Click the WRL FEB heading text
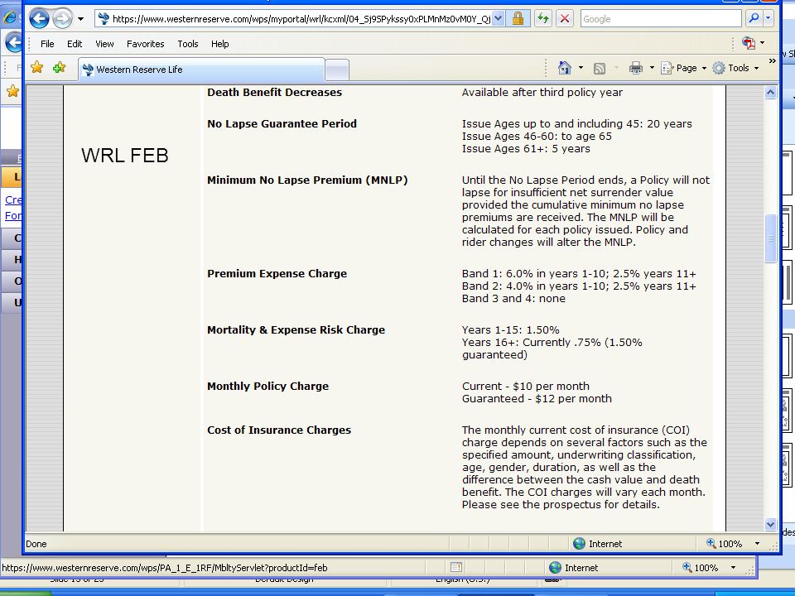795x596 pixels. 125,155
